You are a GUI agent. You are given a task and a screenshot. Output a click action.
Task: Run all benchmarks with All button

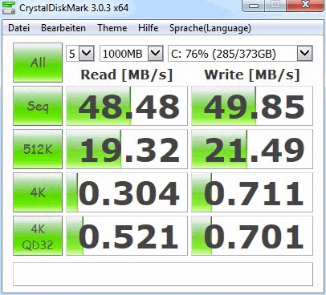pyautogui.click(x=38, y=63)
